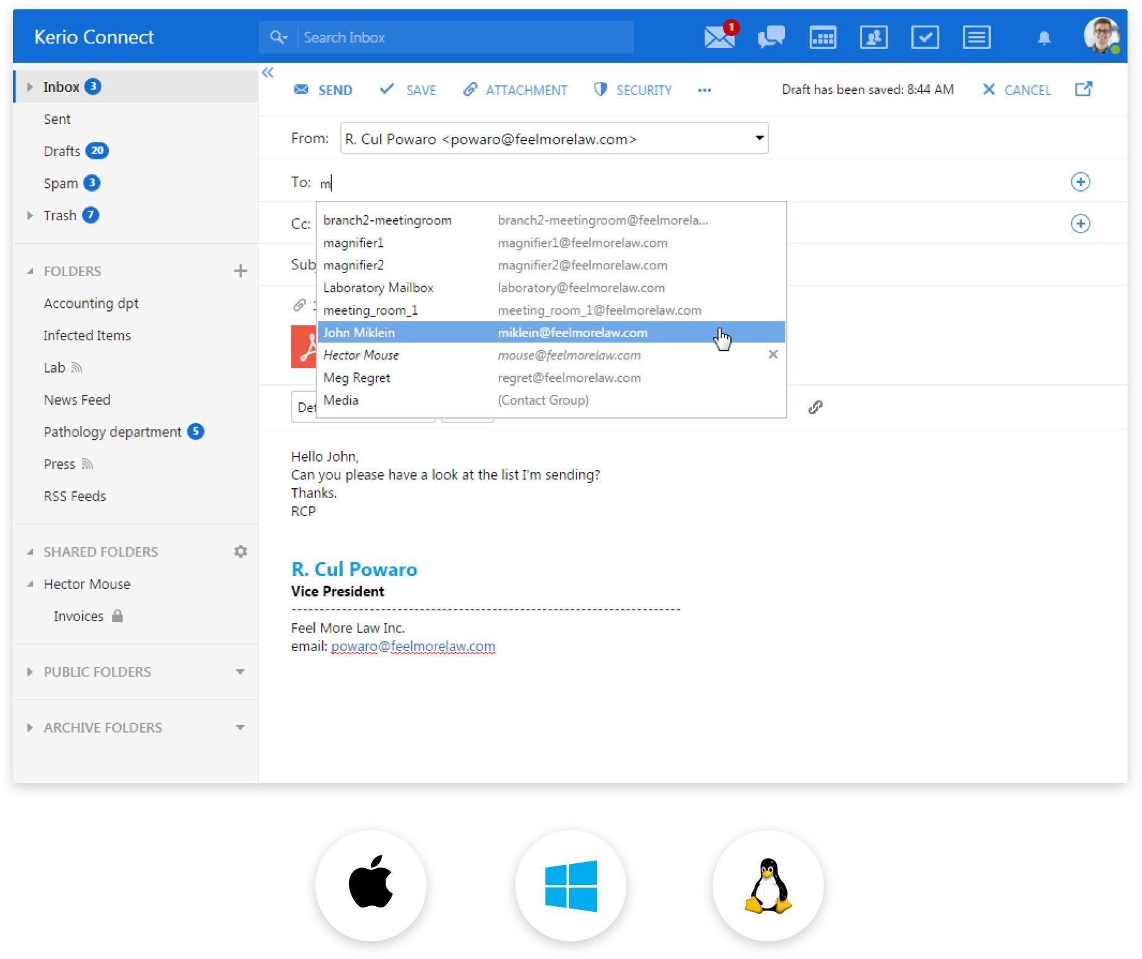Click the notification bell icon
This screenshot has width=1142, height=959.
(1044, 38)
